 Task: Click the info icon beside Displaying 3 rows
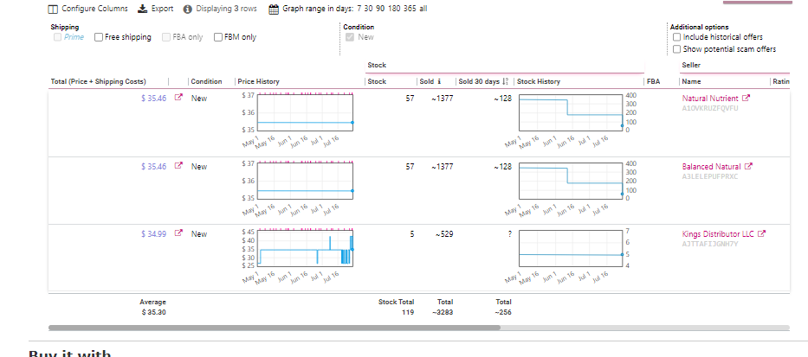tap(188, 10)
